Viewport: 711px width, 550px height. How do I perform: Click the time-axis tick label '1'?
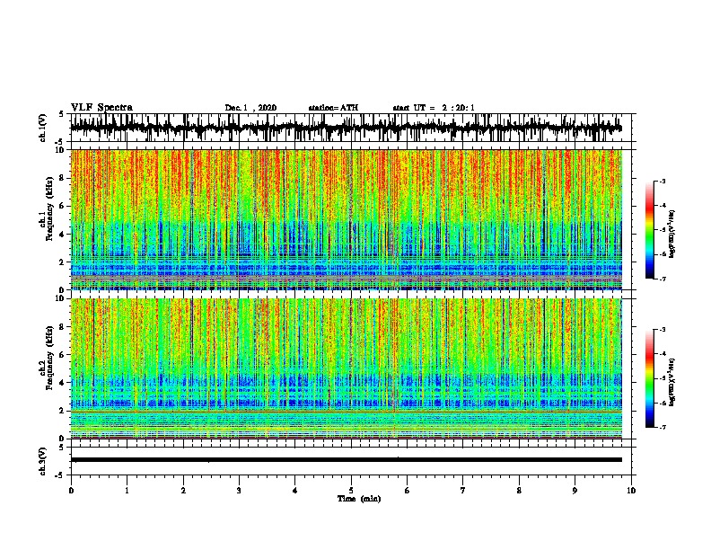tap(127, 491)
